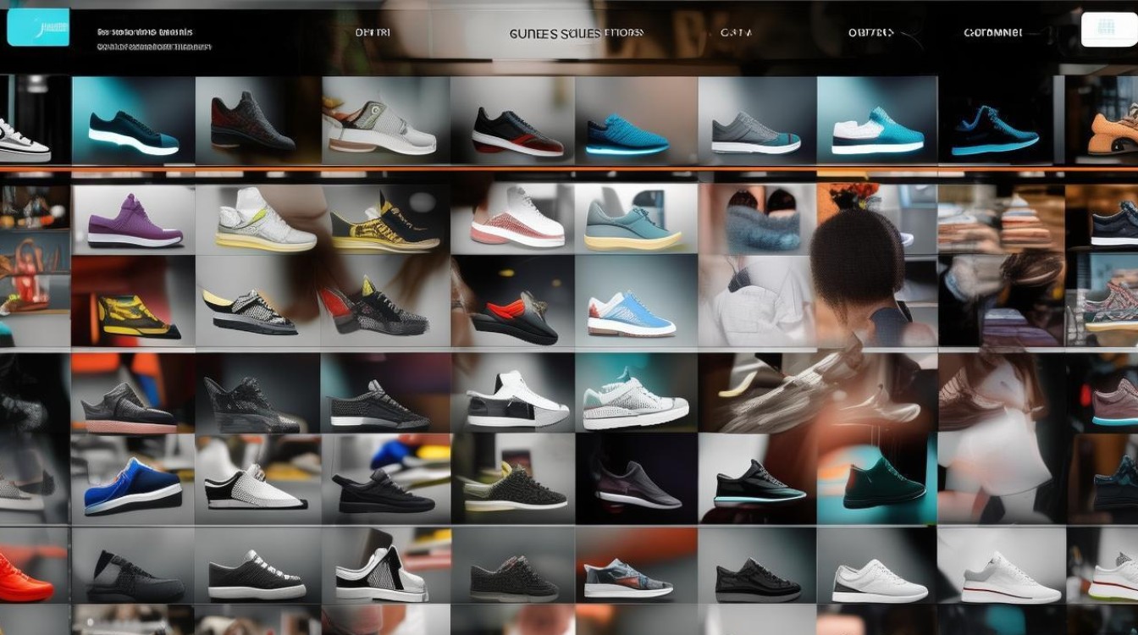The height and width of the screenshot is (635, 1138).
Task: Open the 'COrOMNIEt' header menu item
Action: click(992, 33)
